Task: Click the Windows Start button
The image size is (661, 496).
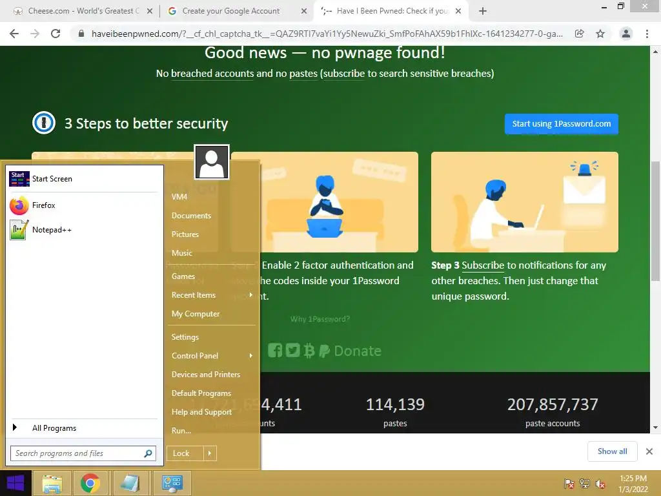Action: (x=15, y=483)
